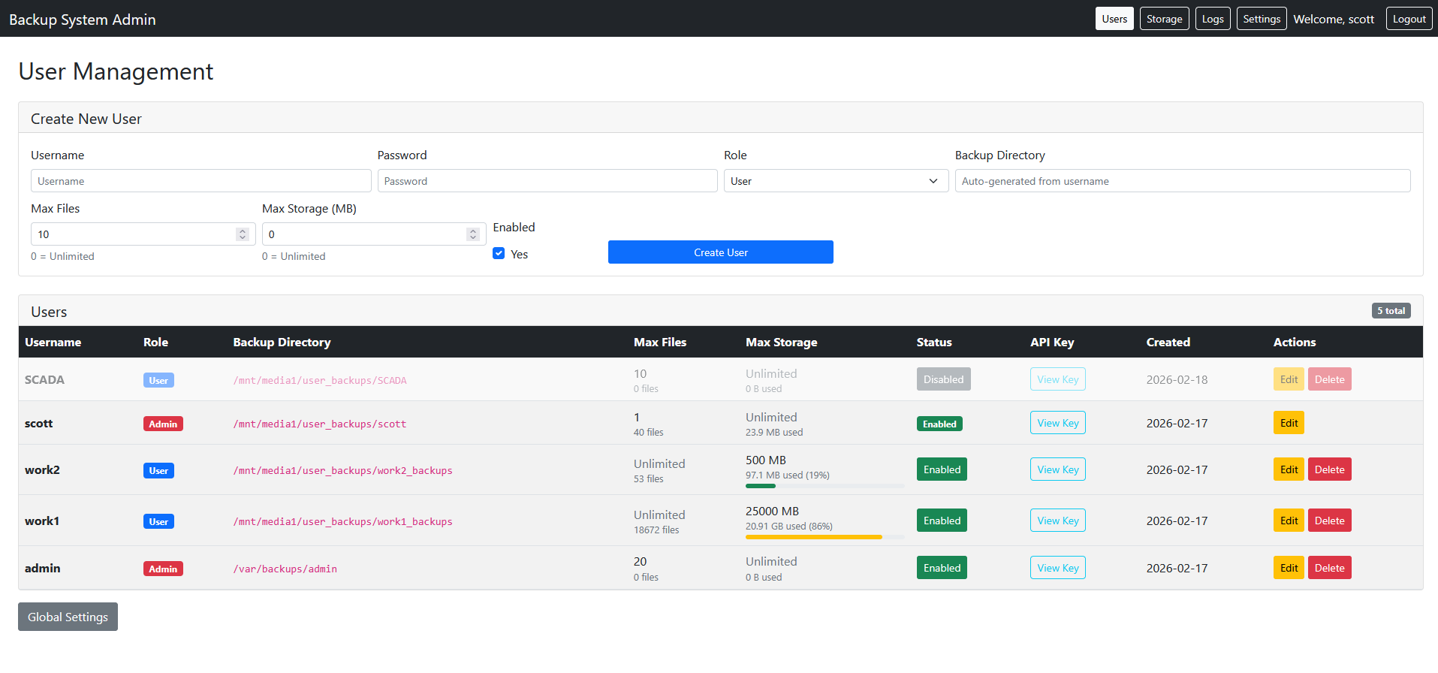Screen dimensions: 1438x673
Task: Edit the scott user
Action: pyautogui.click(x=1289, y=423)
